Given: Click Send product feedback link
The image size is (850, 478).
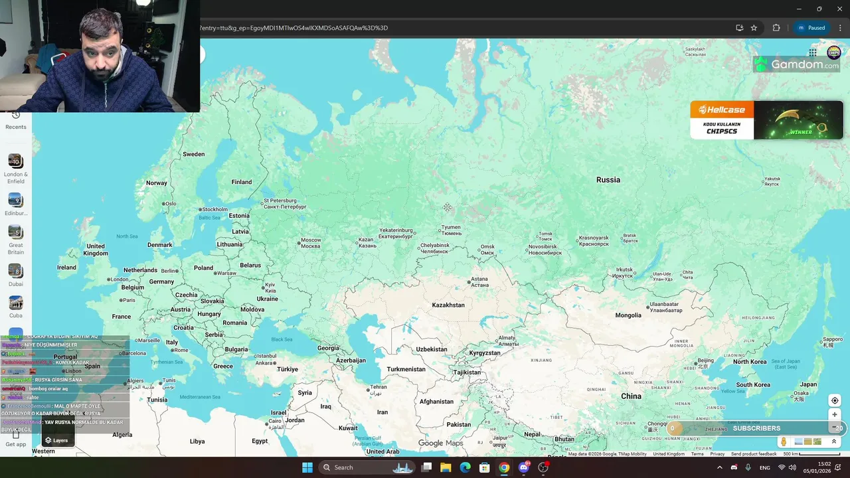Looking at the screenshot, I should tap(754, 454).
